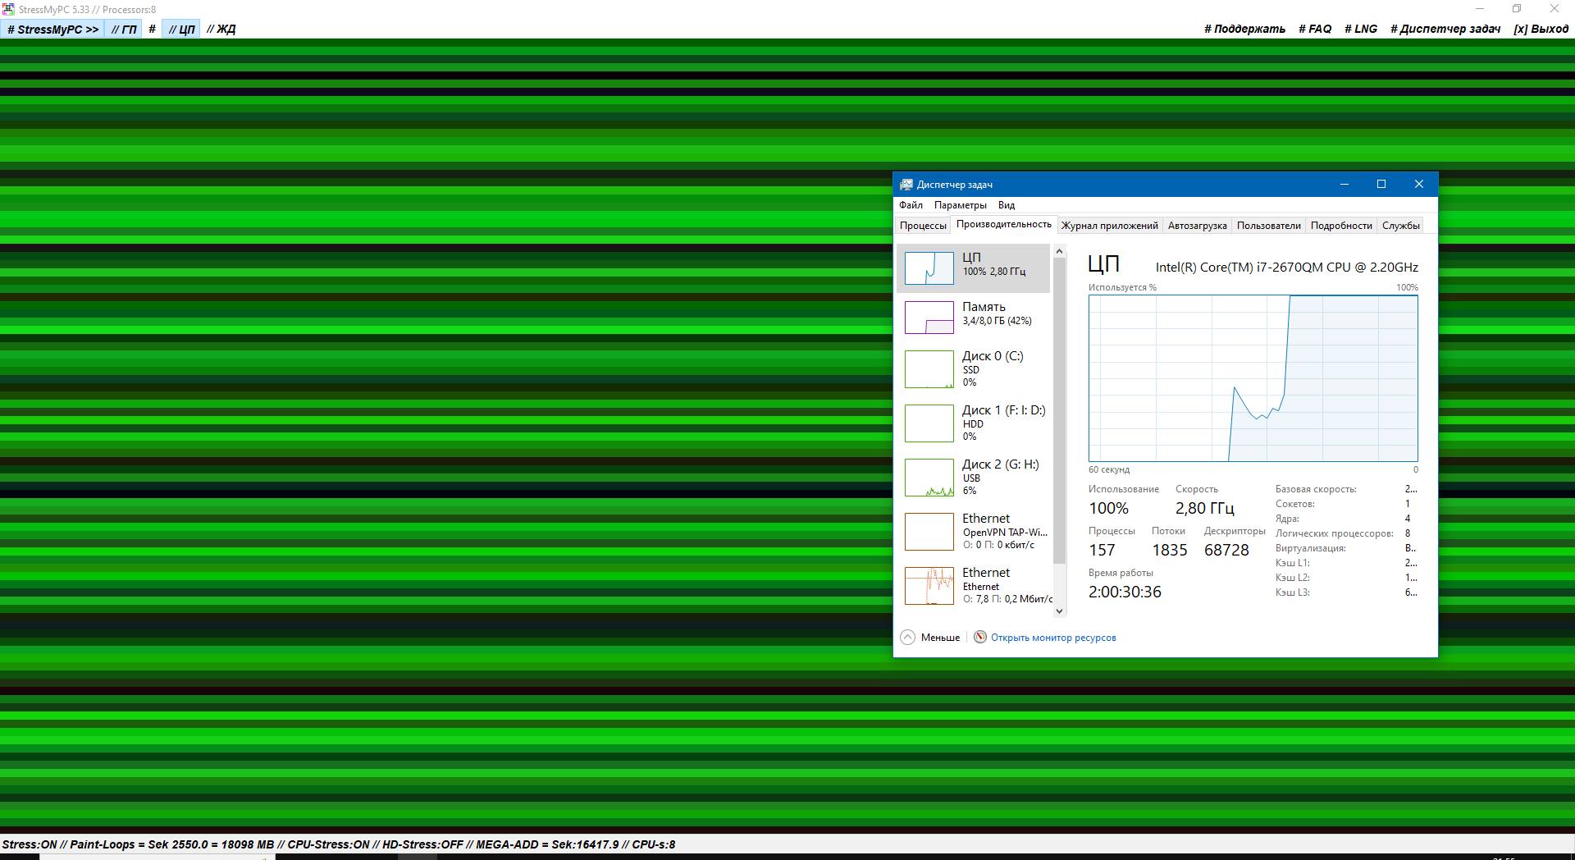The width and height of the screenshot is (1575, 860).
Task: Toggle the // ГП GPU stress option
Action: (x=124, y=29)
